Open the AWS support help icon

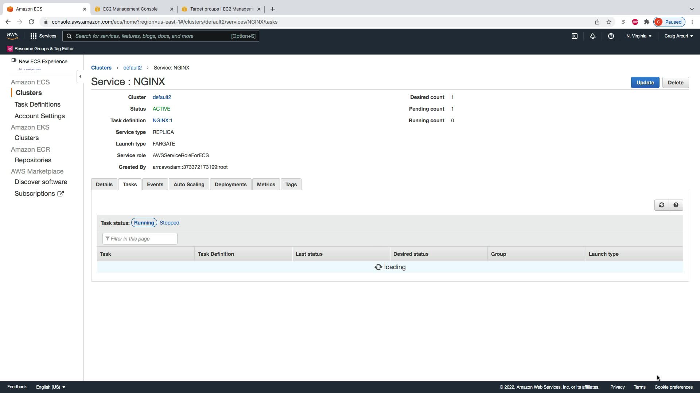(x=611, y=36)
